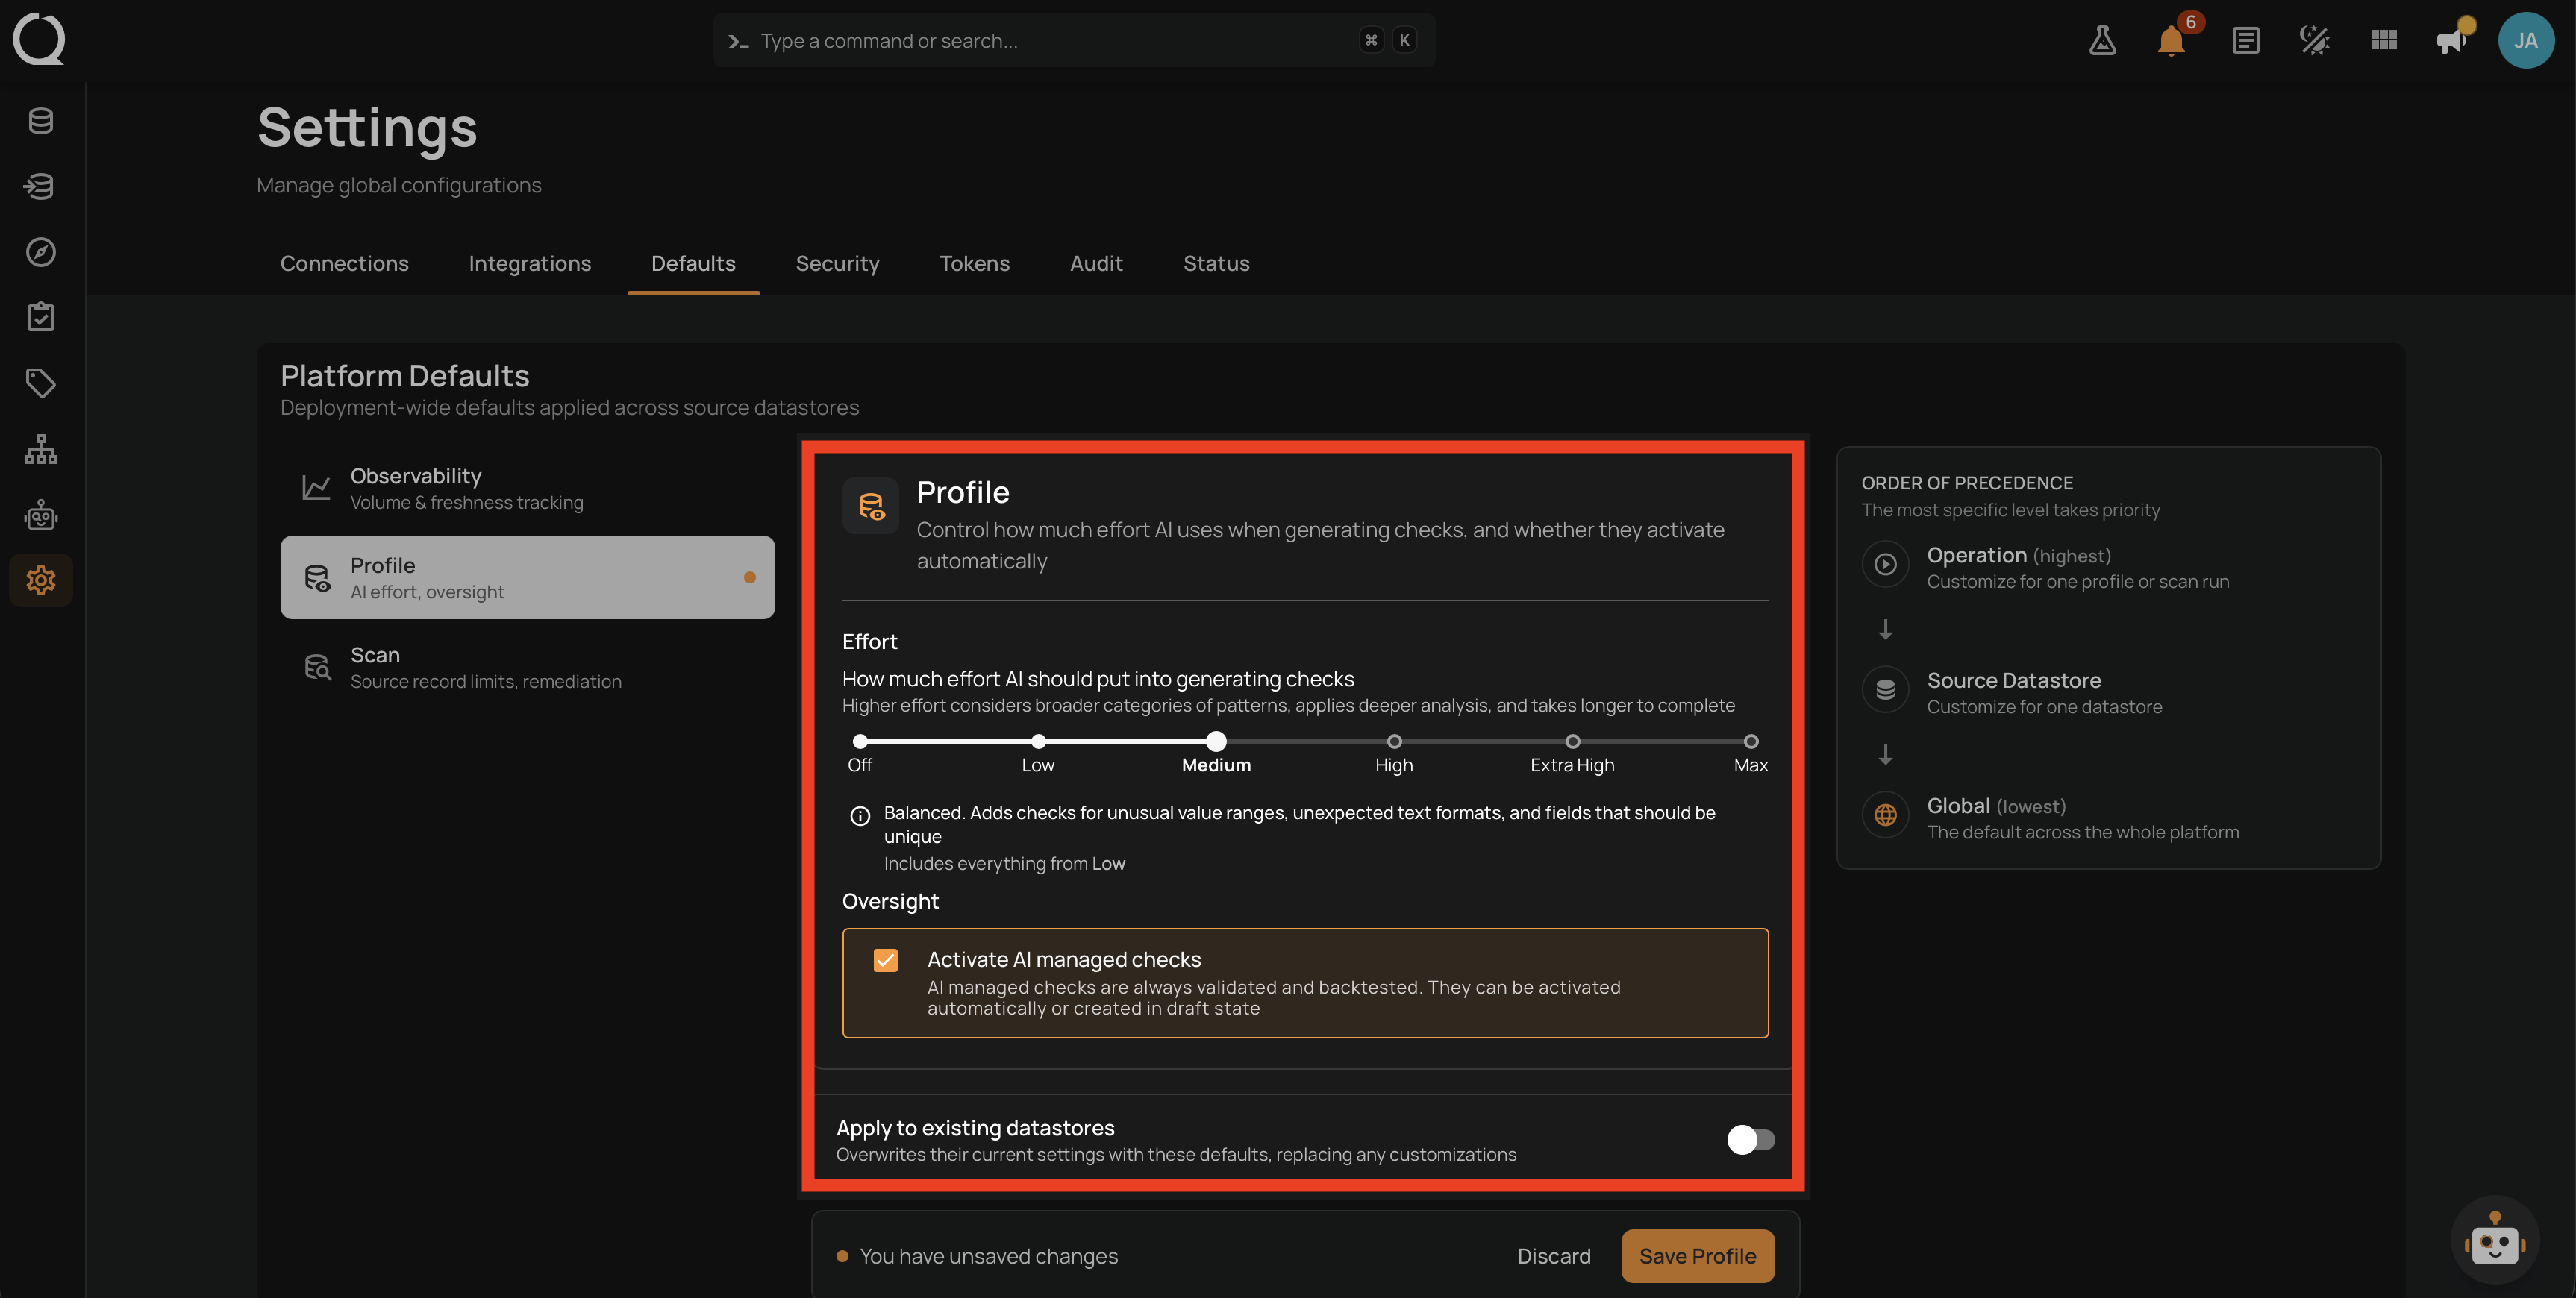Viewport: 2576px width, 1298px height.
Task: Open the clipboard checks sidebar icon
Action: (41, 318)
